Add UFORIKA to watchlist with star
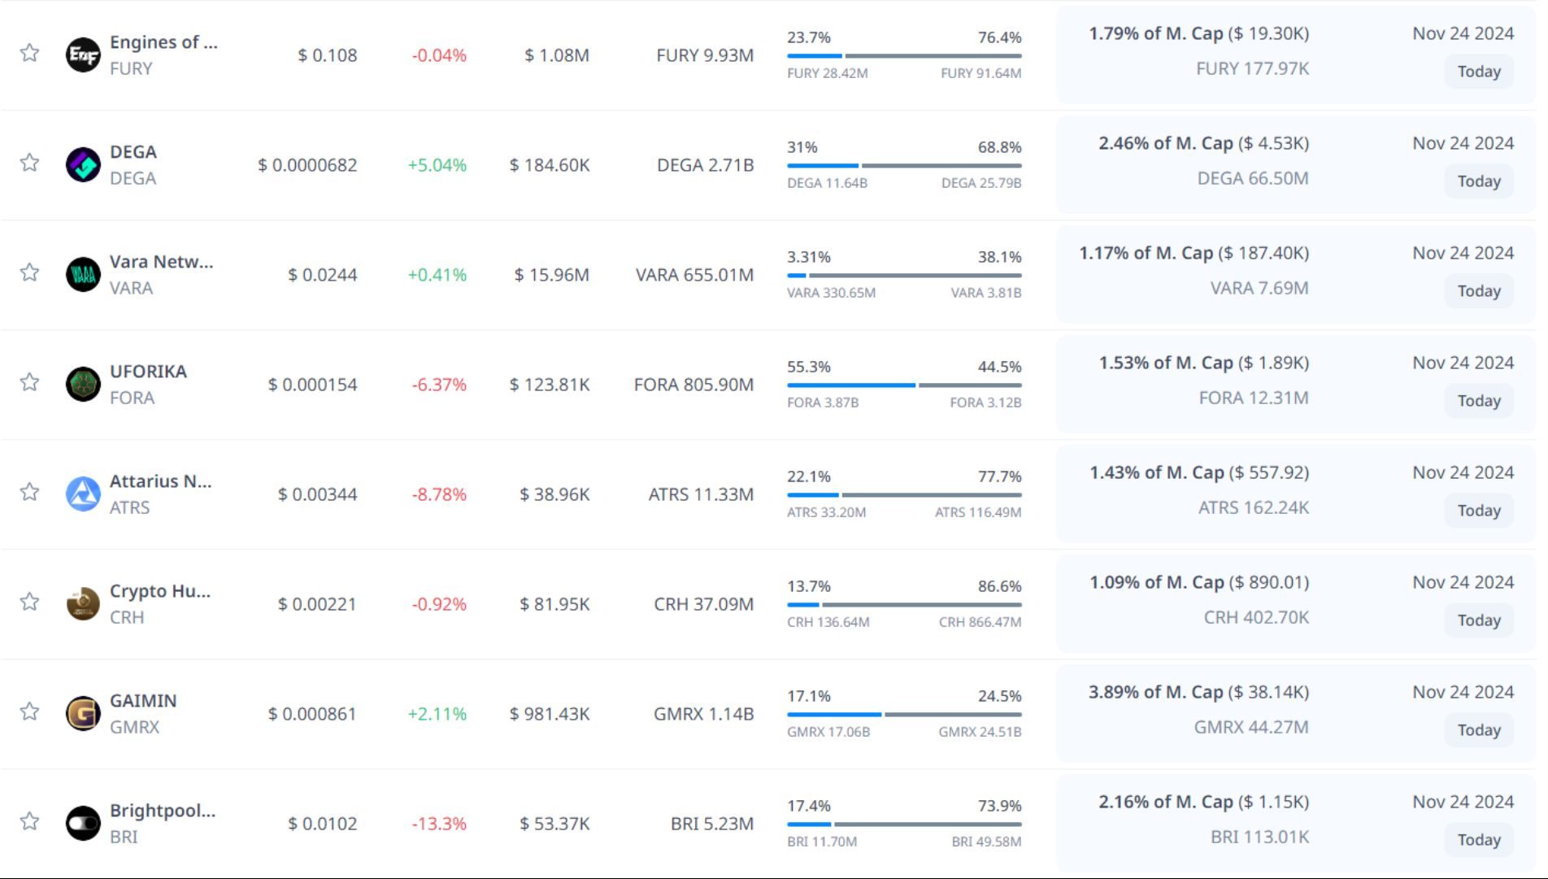The image size is (1548, 879). coord(30,382)
